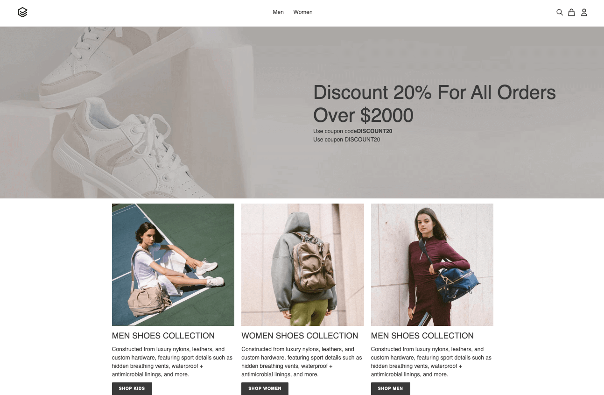
Task: Click the Discount 20% banner headline
Action: point(435,104)
